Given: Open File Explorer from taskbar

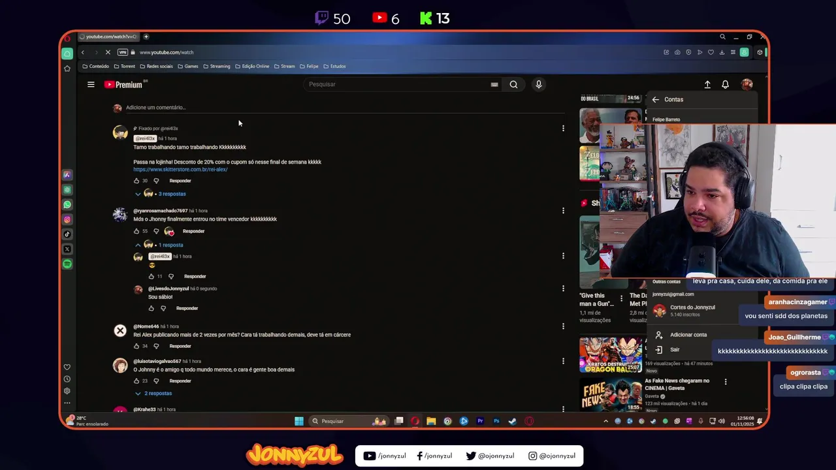Looking at the screenshot, I should (431, 421).
